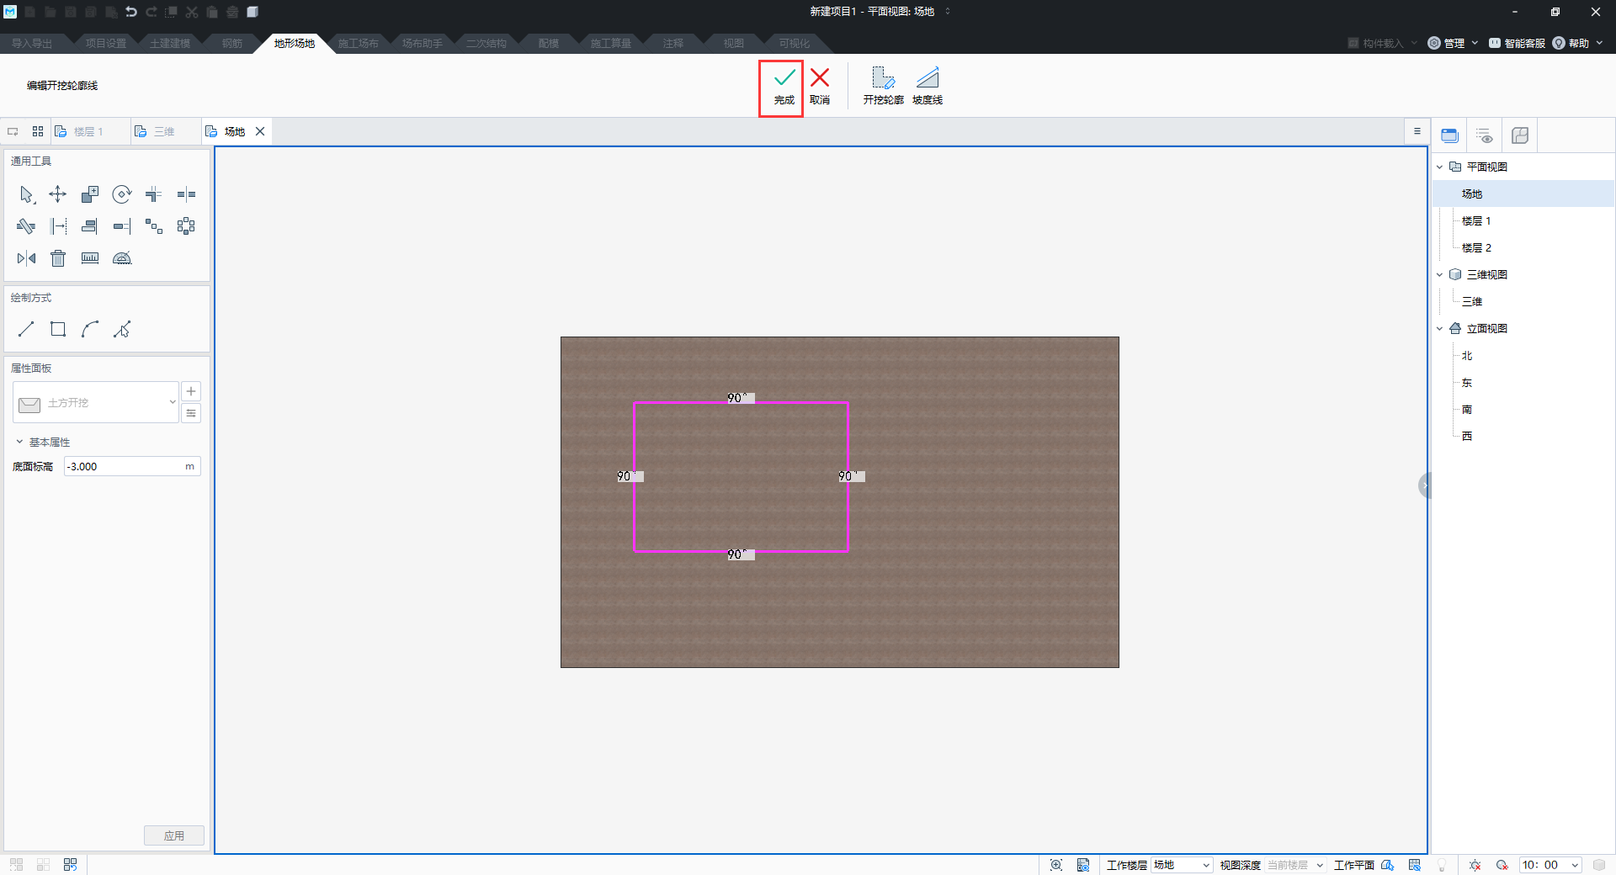This screenshot has width=1616, height=875.
Task: Open the 工作楼层 dropdown showing 场地
Action: [x=1182, y=865]
